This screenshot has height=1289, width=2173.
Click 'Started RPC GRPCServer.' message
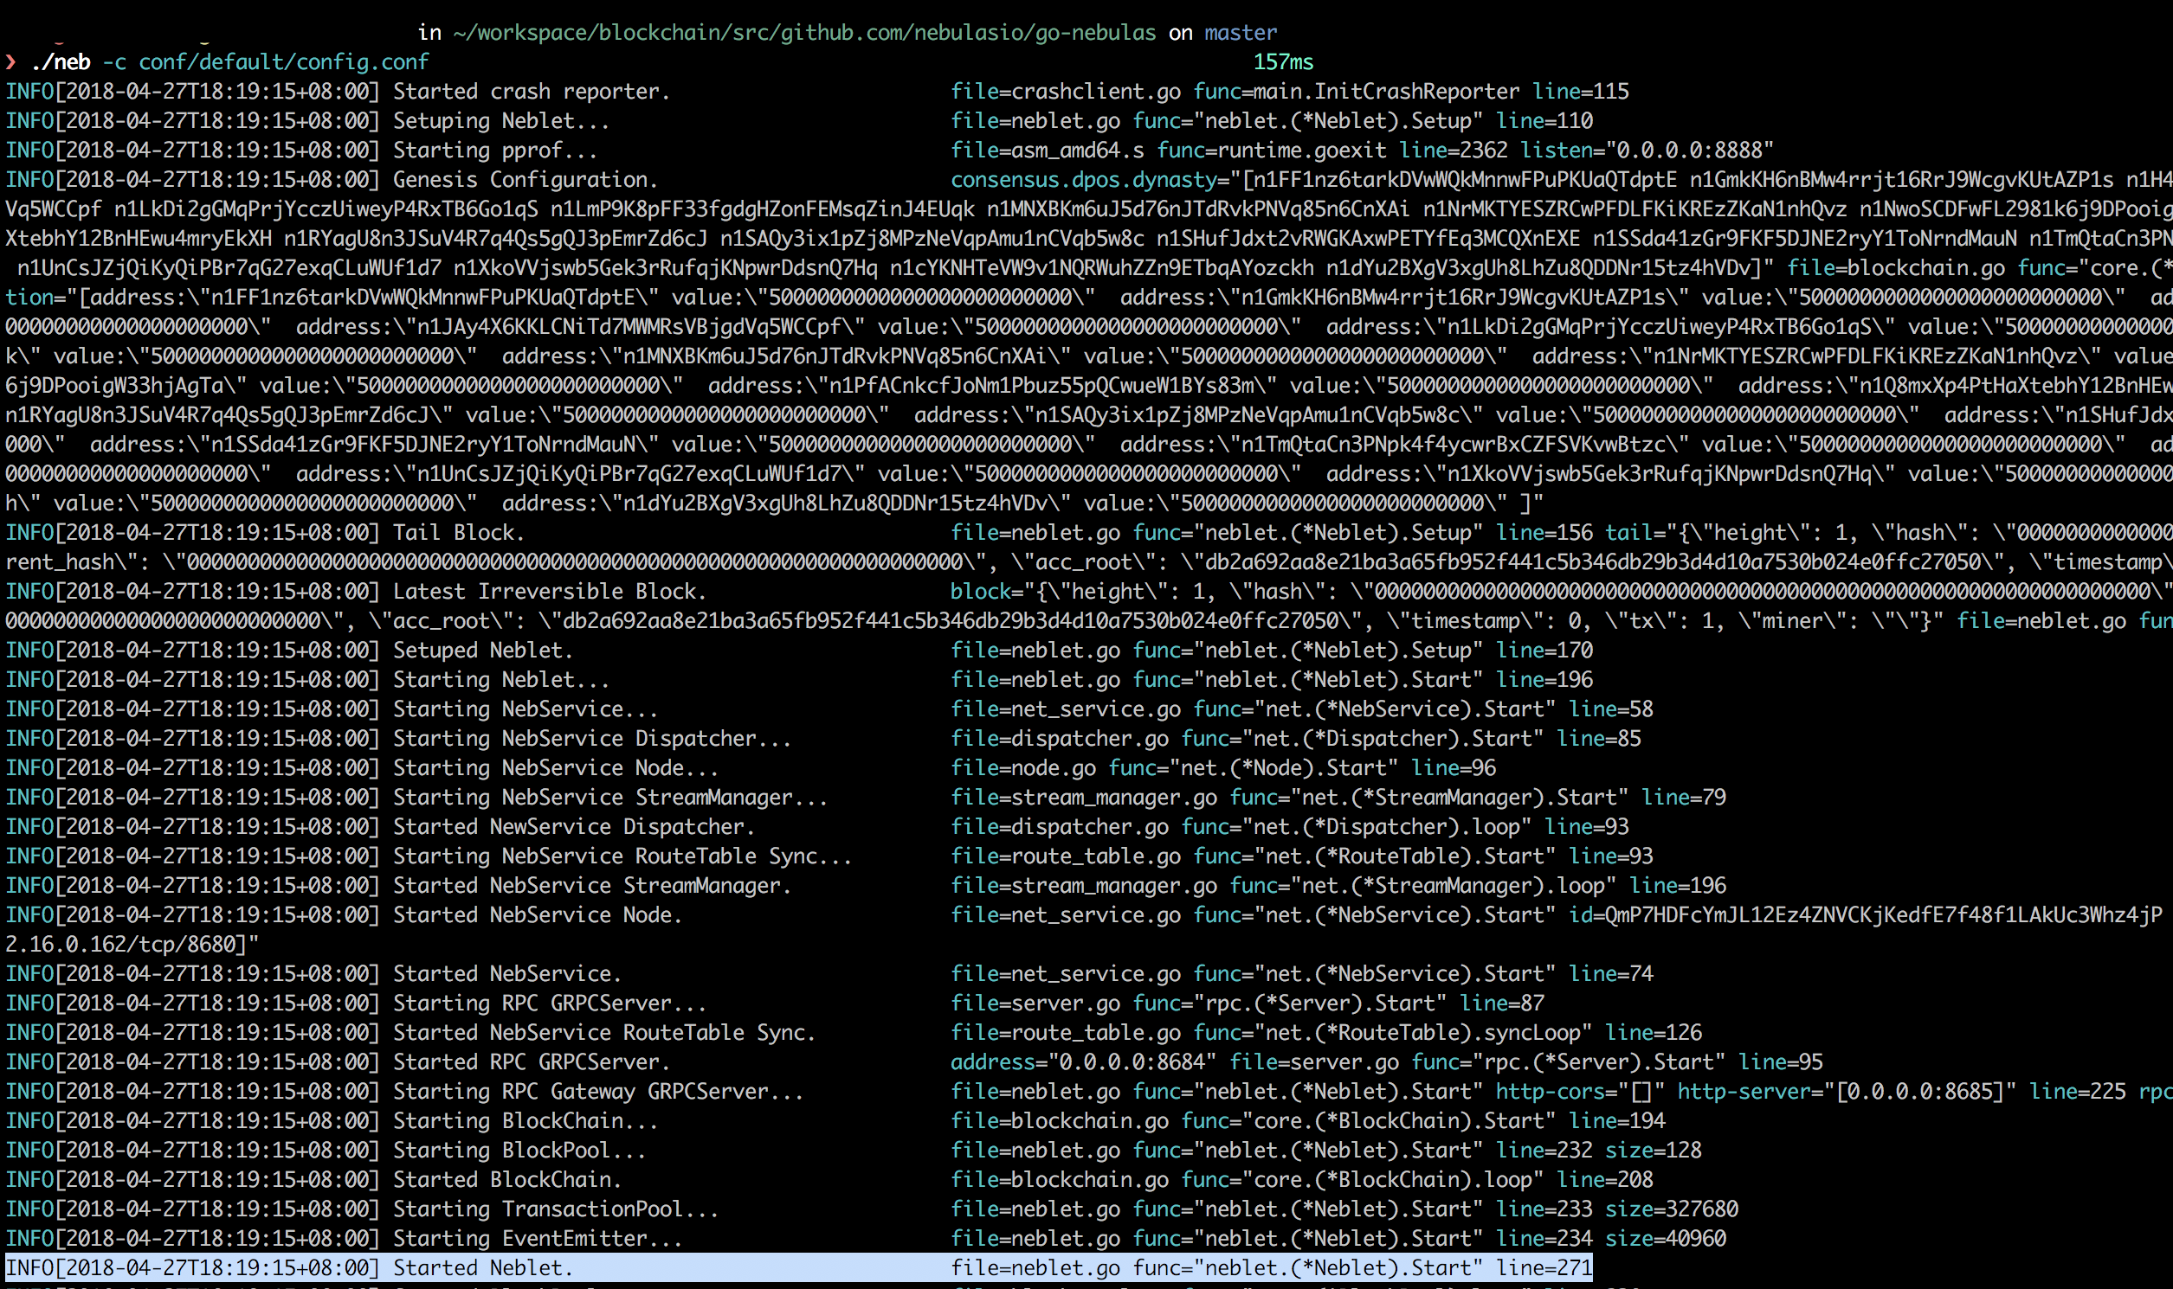(x=532, y=1062)
